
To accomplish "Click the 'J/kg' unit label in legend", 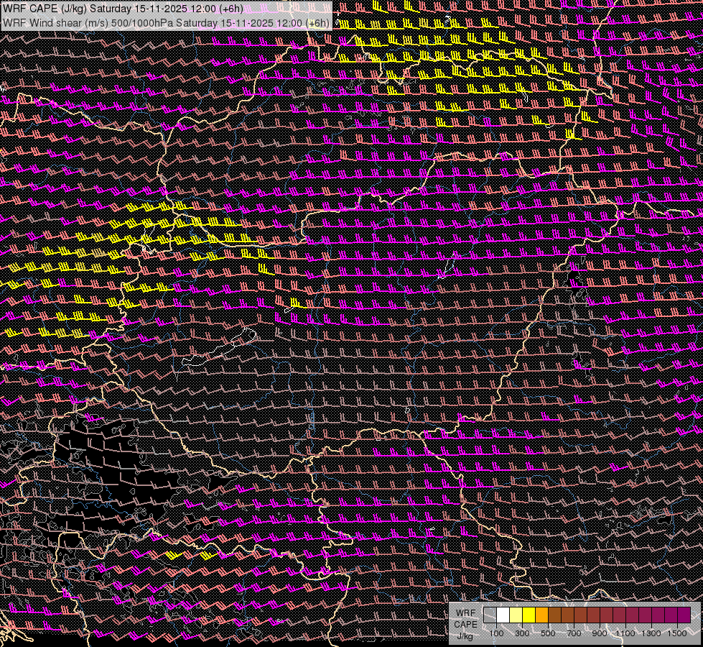I will (465, 637).
